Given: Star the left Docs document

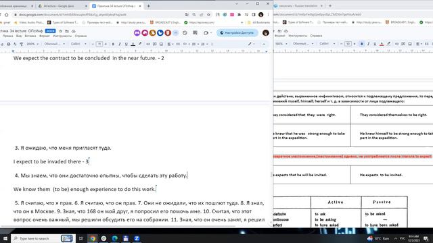Looking at the screenshot, I should coord(60,31).
